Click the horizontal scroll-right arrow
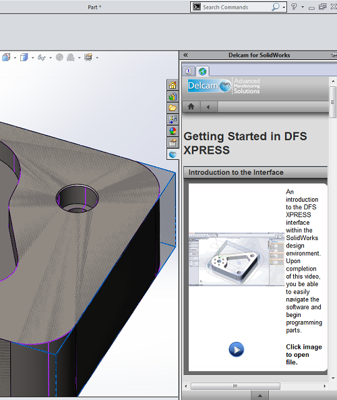Viewport: 337px width, 400px height. click(324, 386)
